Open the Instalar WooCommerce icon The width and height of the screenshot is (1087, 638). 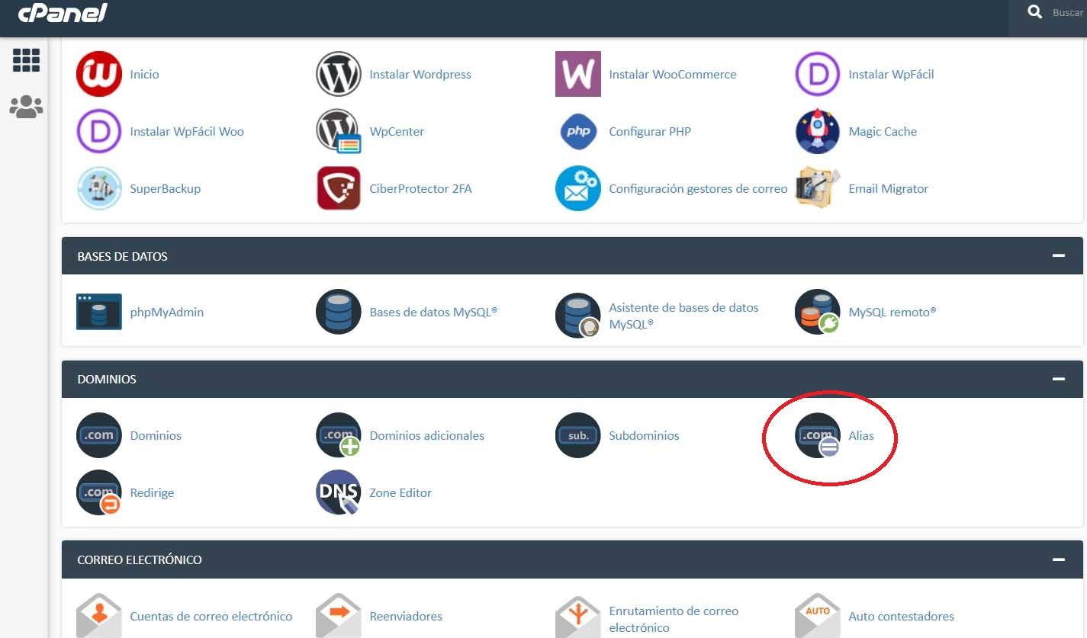pyautogui.click(x=578, y=74)
